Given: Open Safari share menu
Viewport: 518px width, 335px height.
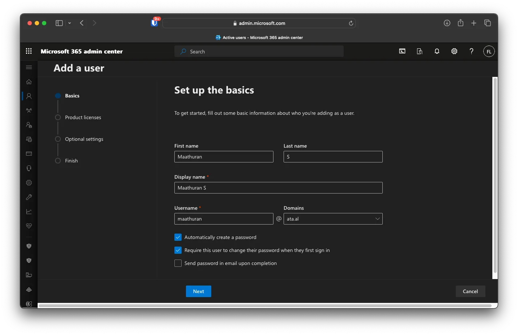Looking at the screenshot, I should [460, 23].
